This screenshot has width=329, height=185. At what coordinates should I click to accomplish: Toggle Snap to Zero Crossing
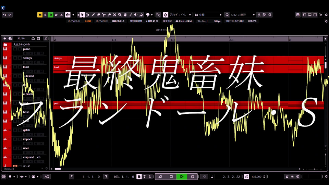pyautogui.click(x=158, y=15)
